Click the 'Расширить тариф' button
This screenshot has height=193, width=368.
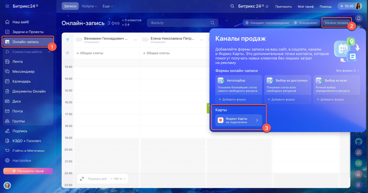pyautogui.click(x=28, y=171)
